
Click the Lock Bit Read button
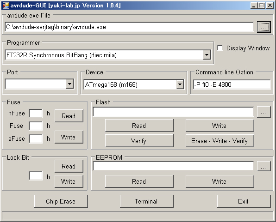coord(69,166)
